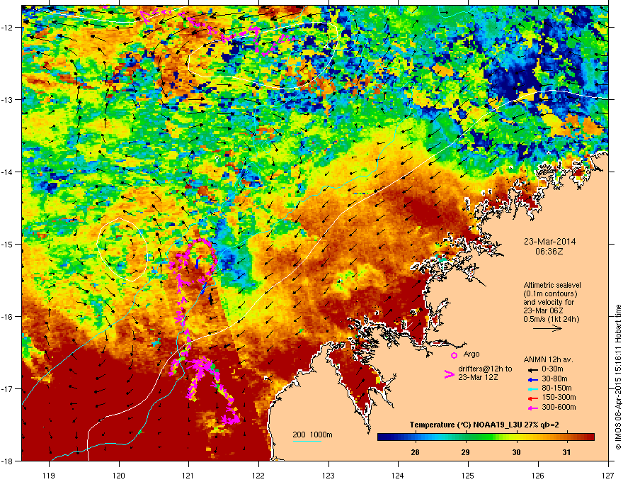
Task: Click the cyan 80-150m arrow legend symbol
Action: tap(532, 388)
